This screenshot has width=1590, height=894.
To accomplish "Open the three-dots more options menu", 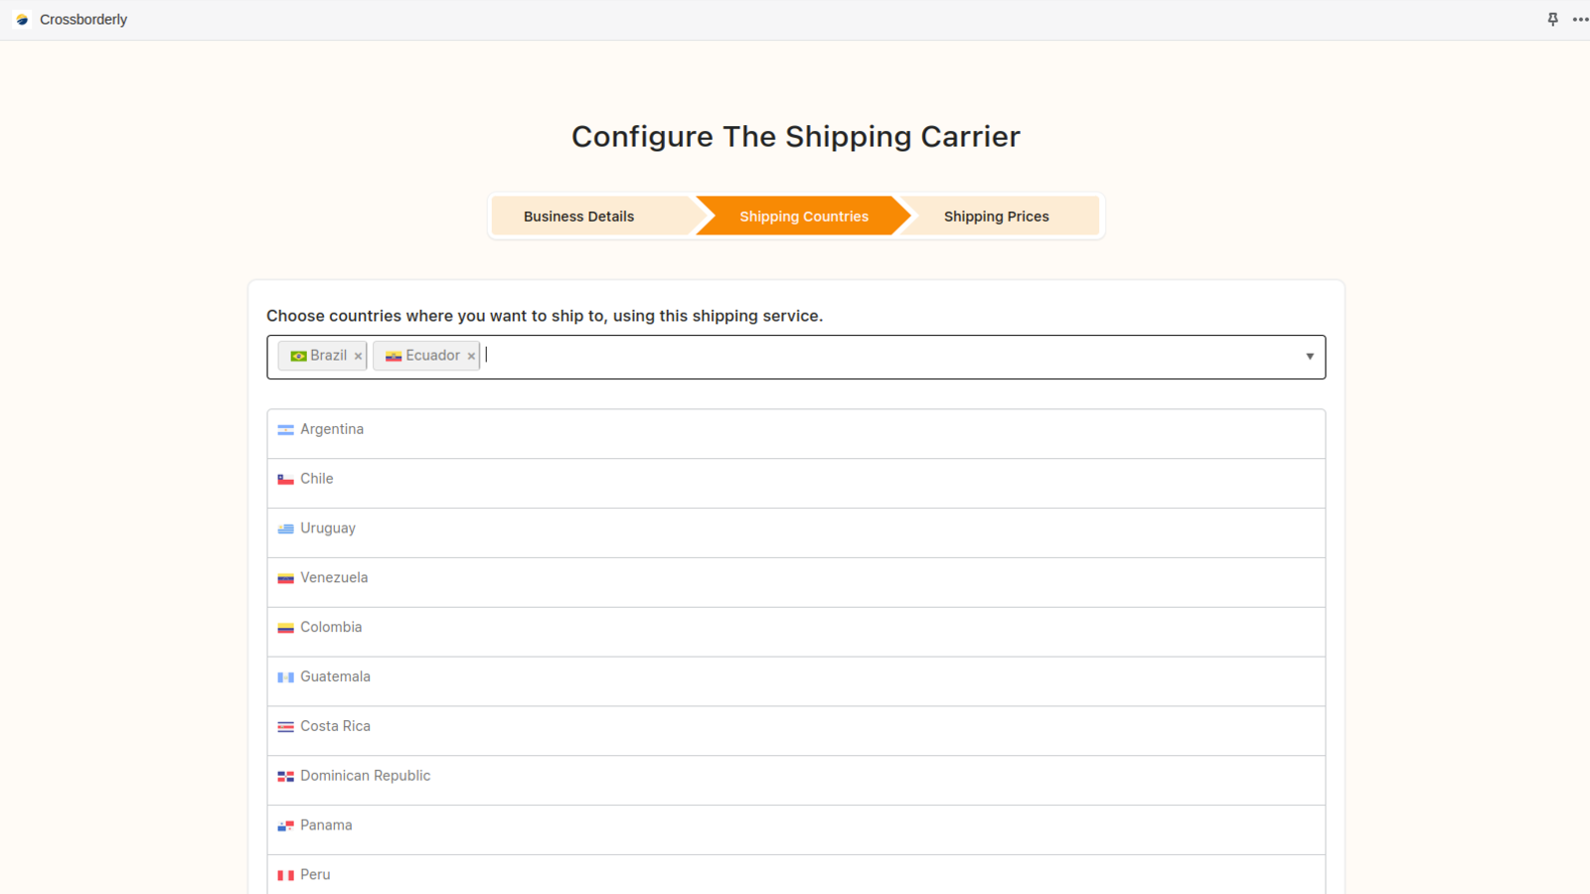I will tap(1580, 19).
